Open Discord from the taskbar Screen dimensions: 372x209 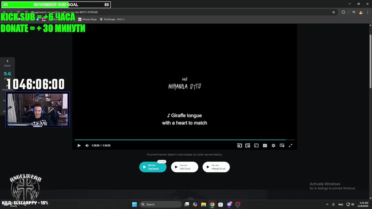click(x=229, y=204)
